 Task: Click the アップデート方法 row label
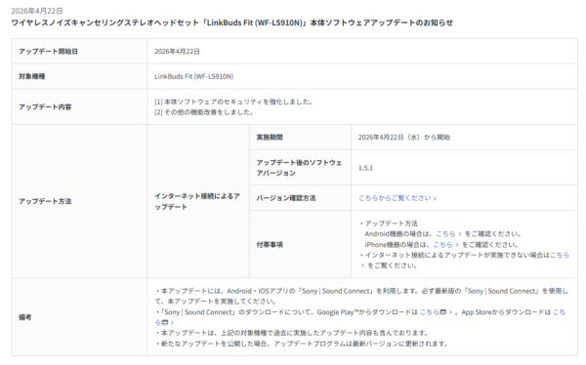pyautogui.click(x=45, y=201)
